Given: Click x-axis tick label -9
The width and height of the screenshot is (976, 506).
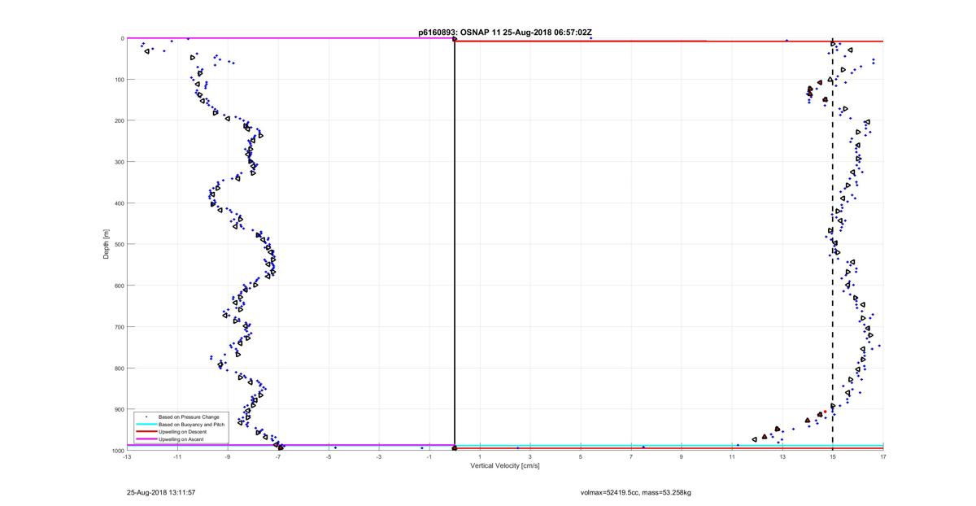Looking at the screenshot, I should pos(228,456).
